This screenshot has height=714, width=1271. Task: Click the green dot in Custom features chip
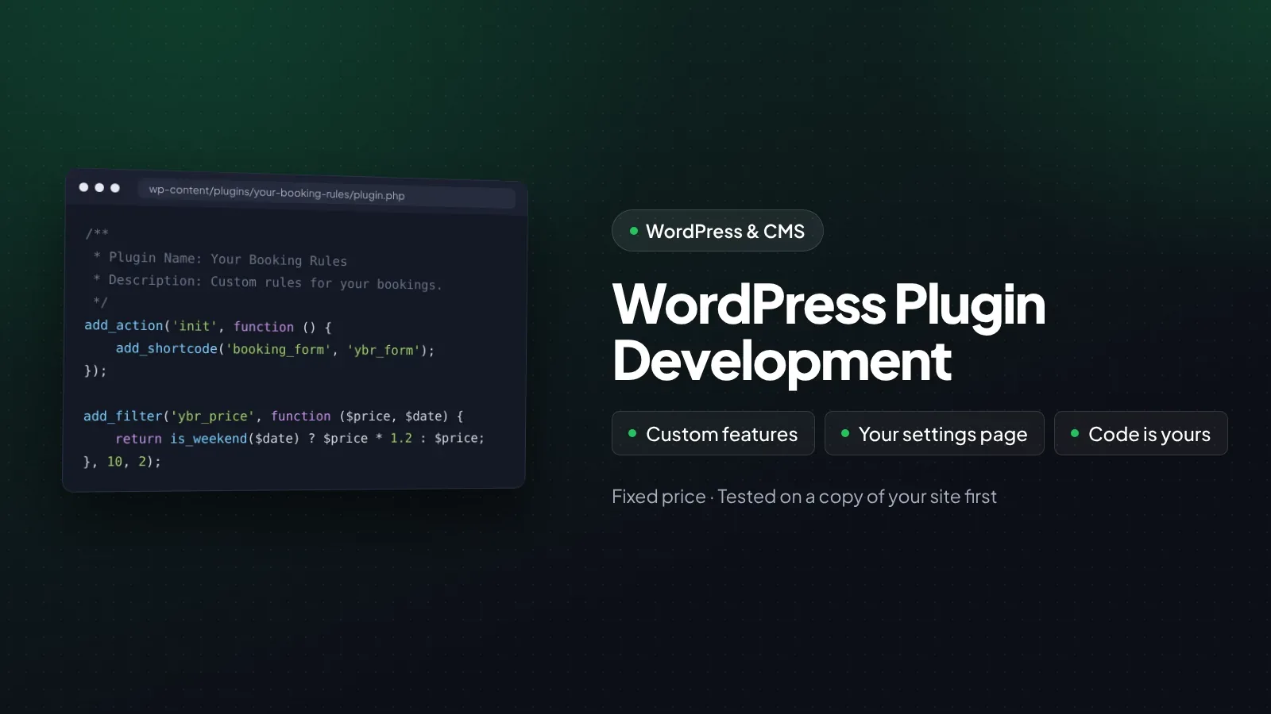tap(632, 433)
